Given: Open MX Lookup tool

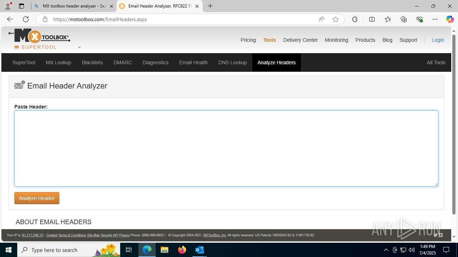Looking at the screenshot, I should [58, 62].
